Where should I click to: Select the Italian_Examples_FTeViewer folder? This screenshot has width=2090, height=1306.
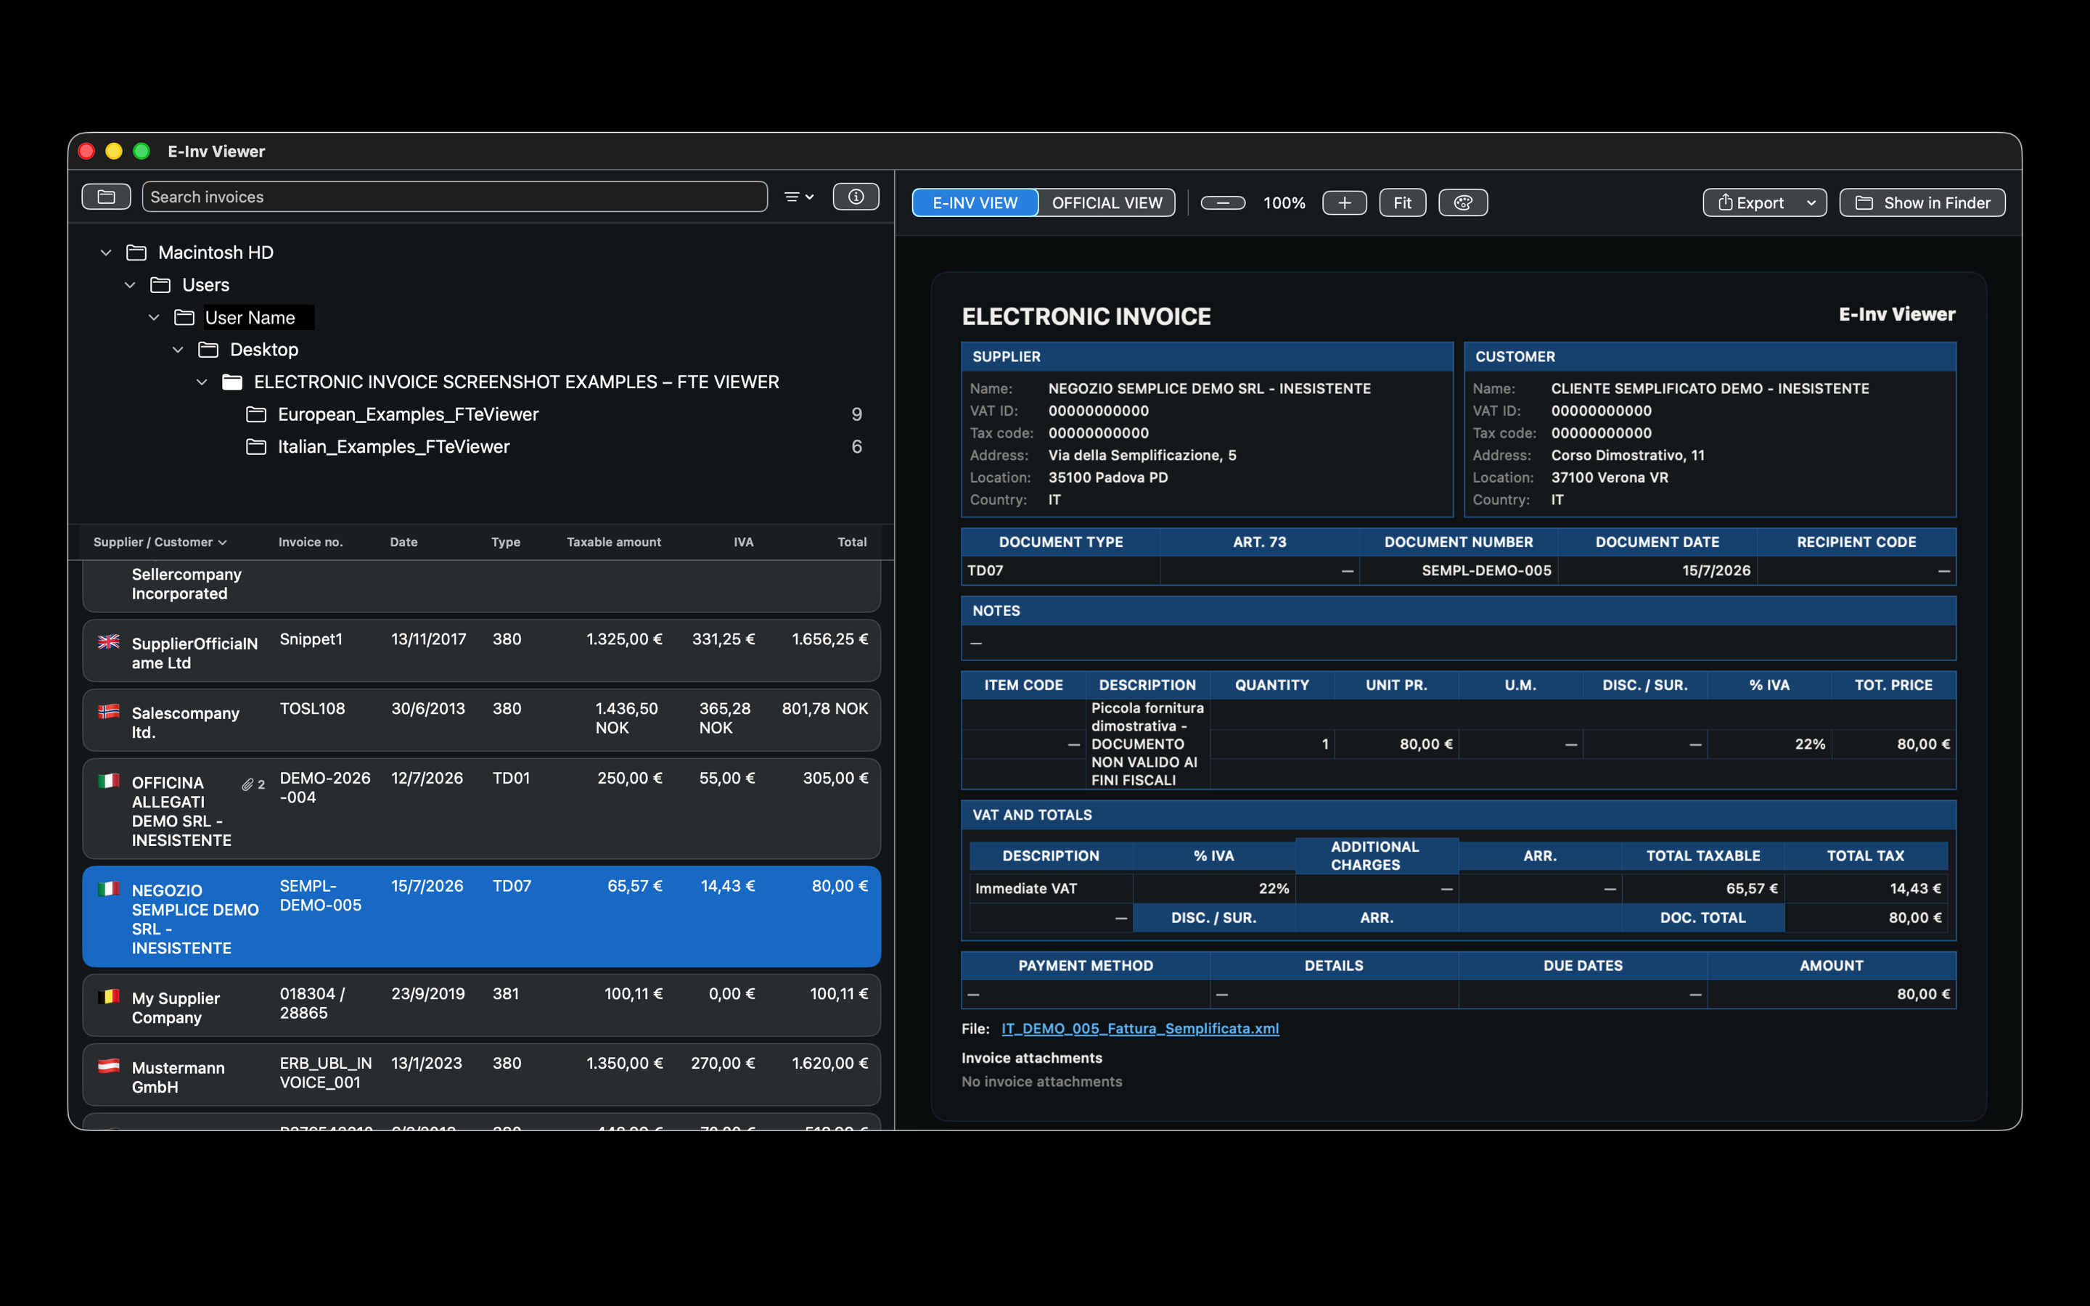[x=394, y=446]
